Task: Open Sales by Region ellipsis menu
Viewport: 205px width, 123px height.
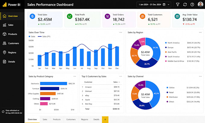Action: [200, 32]
